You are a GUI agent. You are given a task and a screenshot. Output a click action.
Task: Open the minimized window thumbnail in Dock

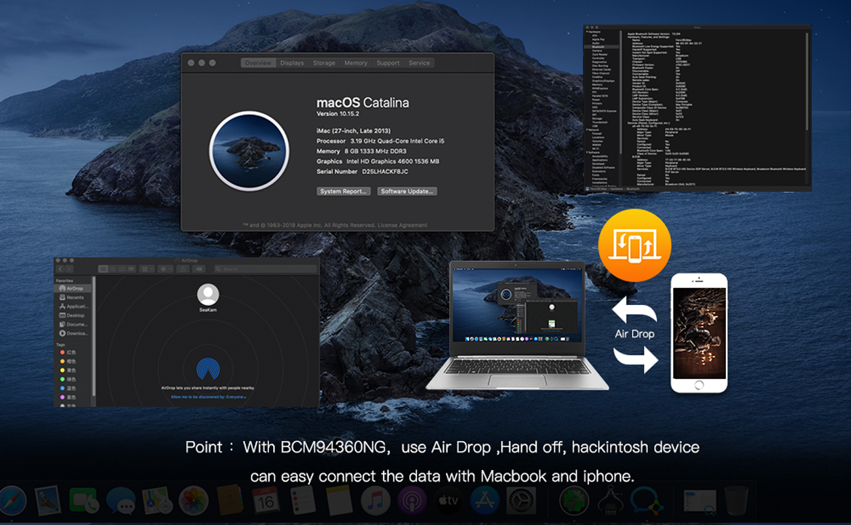tap(698, 501)
